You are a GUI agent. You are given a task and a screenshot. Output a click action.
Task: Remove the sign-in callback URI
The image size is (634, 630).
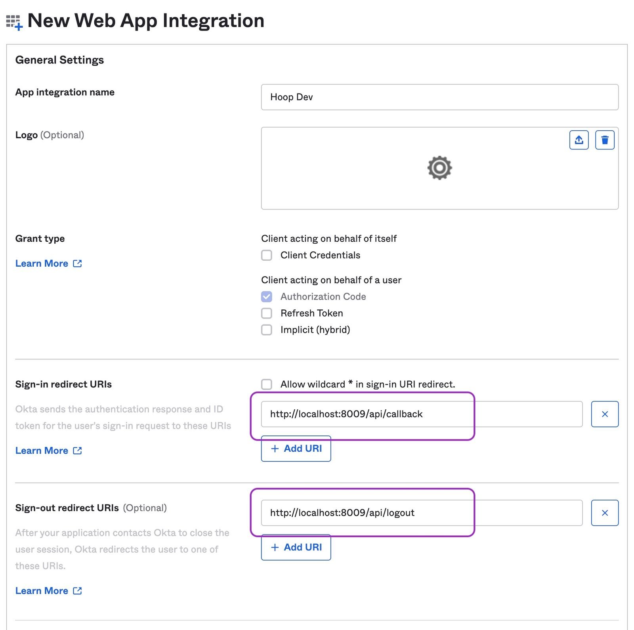tap(605, 414)
